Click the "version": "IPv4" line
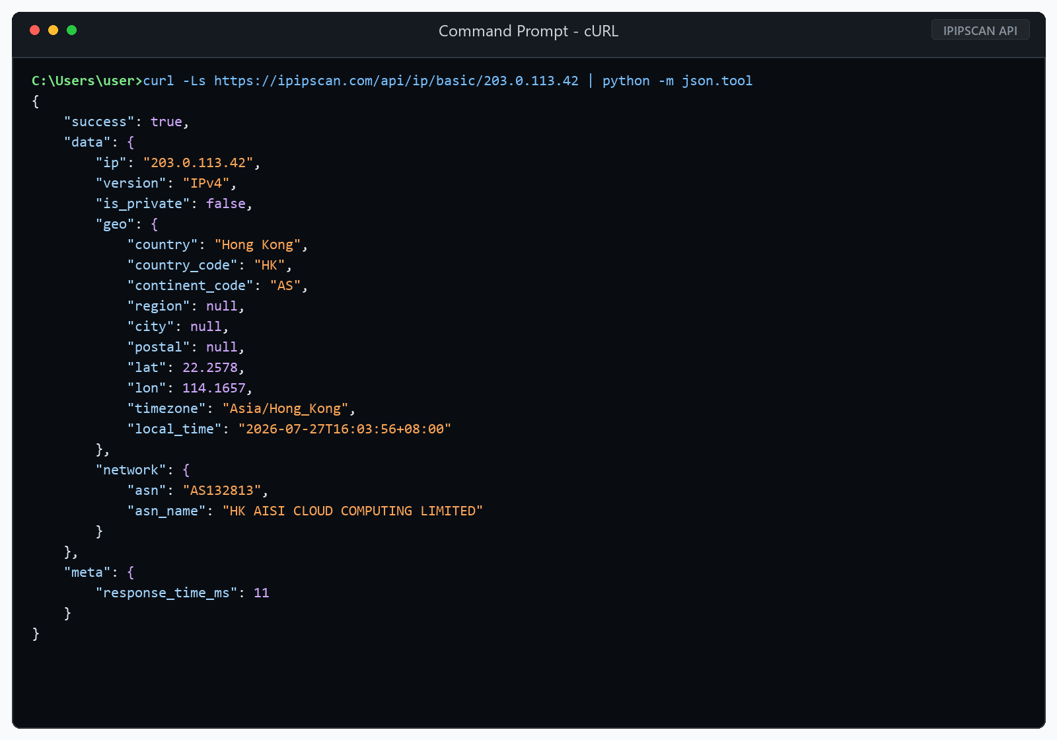Viewport: 1057px width, 740px height. [166, 183]
